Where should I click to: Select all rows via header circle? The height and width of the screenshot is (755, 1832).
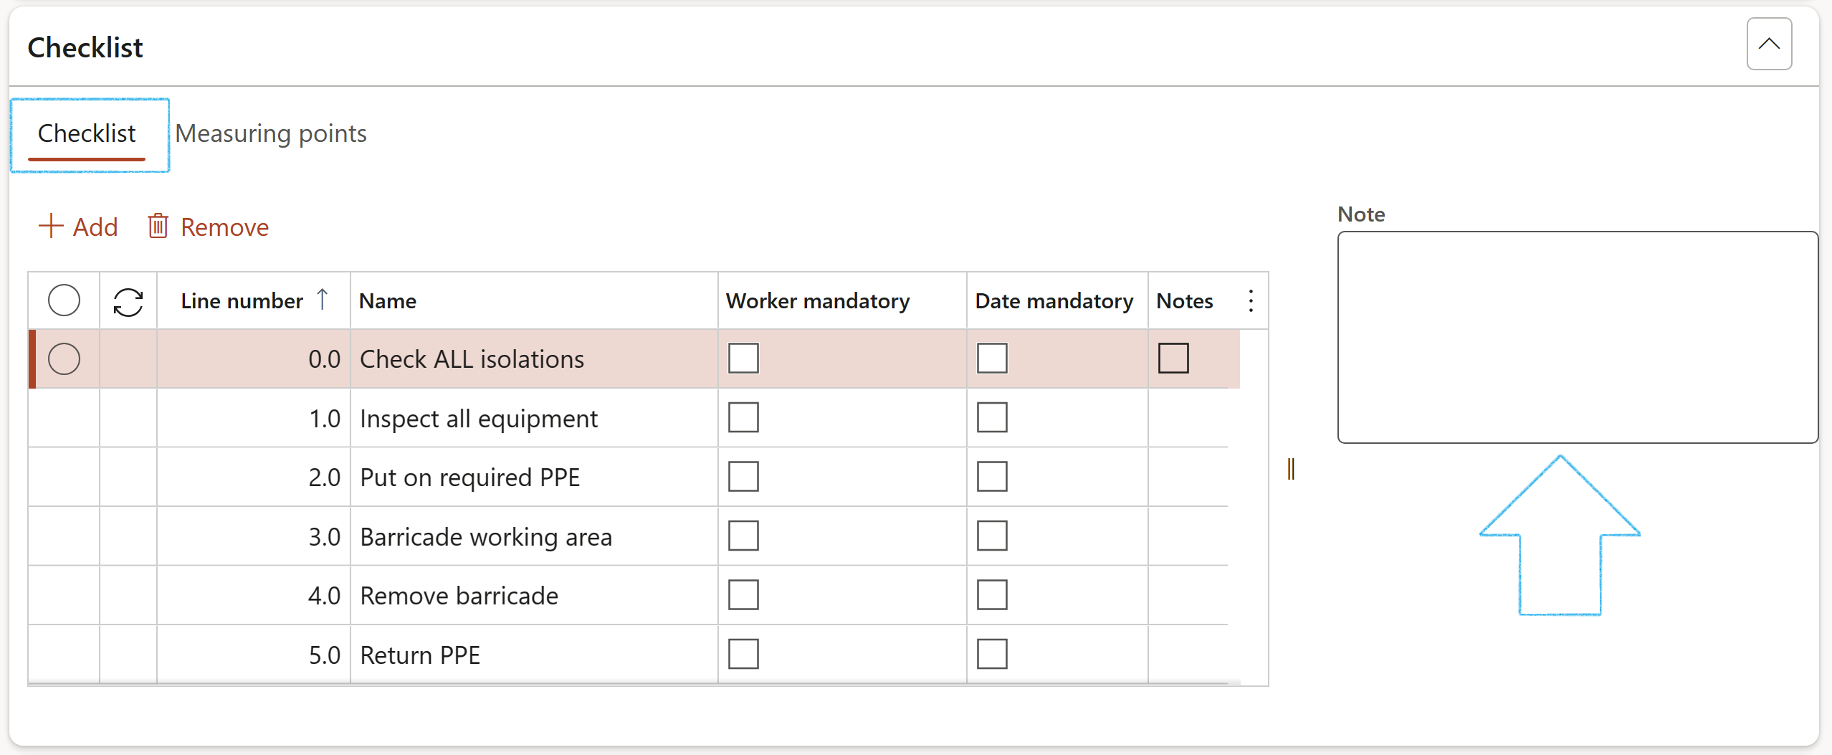(64, 300)
